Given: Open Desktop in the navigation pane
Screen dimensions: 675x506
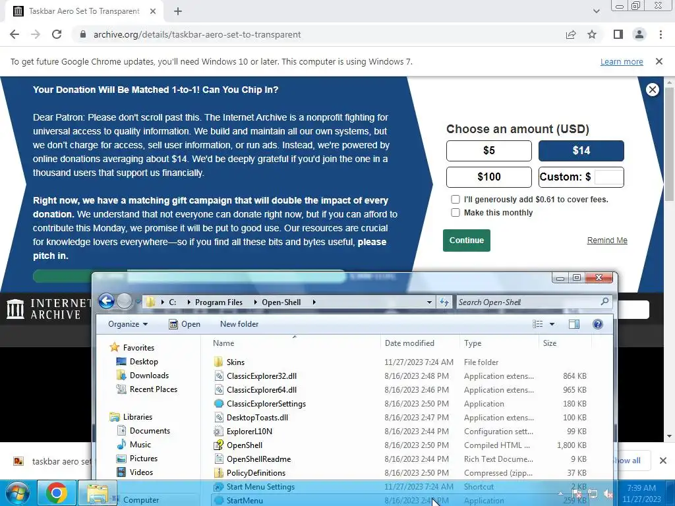Looking at the screenshot, I should point(144,362).
